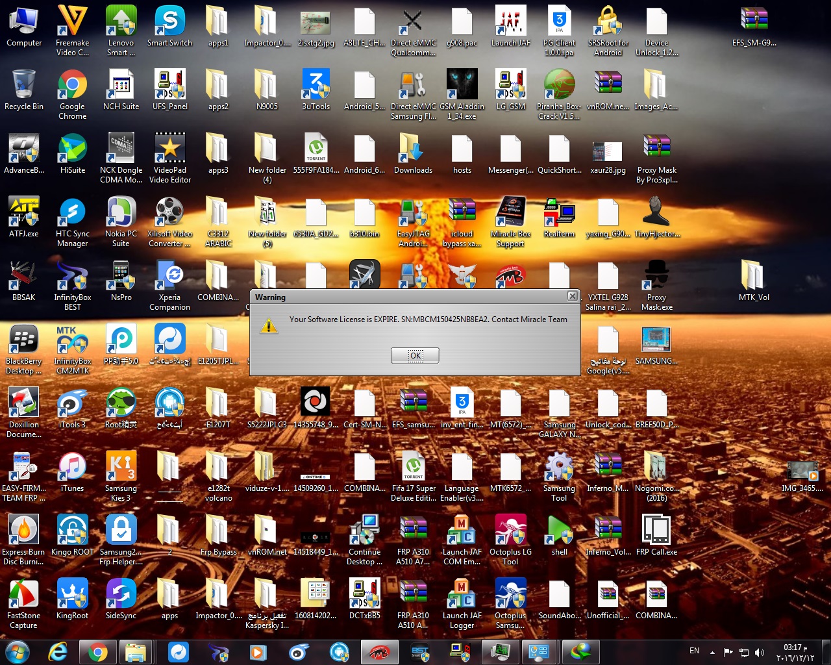Click the license expired warning message text
The width and height of the screenshot is (831, 665).
point(428,320)
